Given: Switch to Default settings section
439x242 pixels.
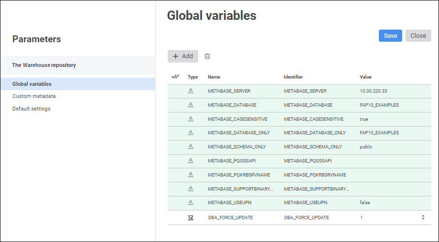Looking at the screenshot, I should 31,109.
